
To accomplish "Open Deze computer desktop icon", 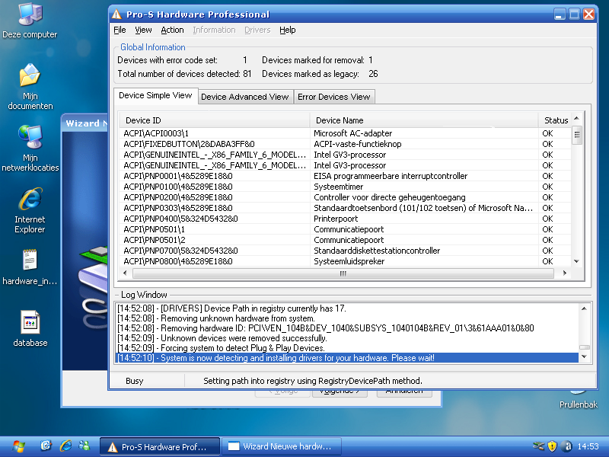I will (30, 21).
